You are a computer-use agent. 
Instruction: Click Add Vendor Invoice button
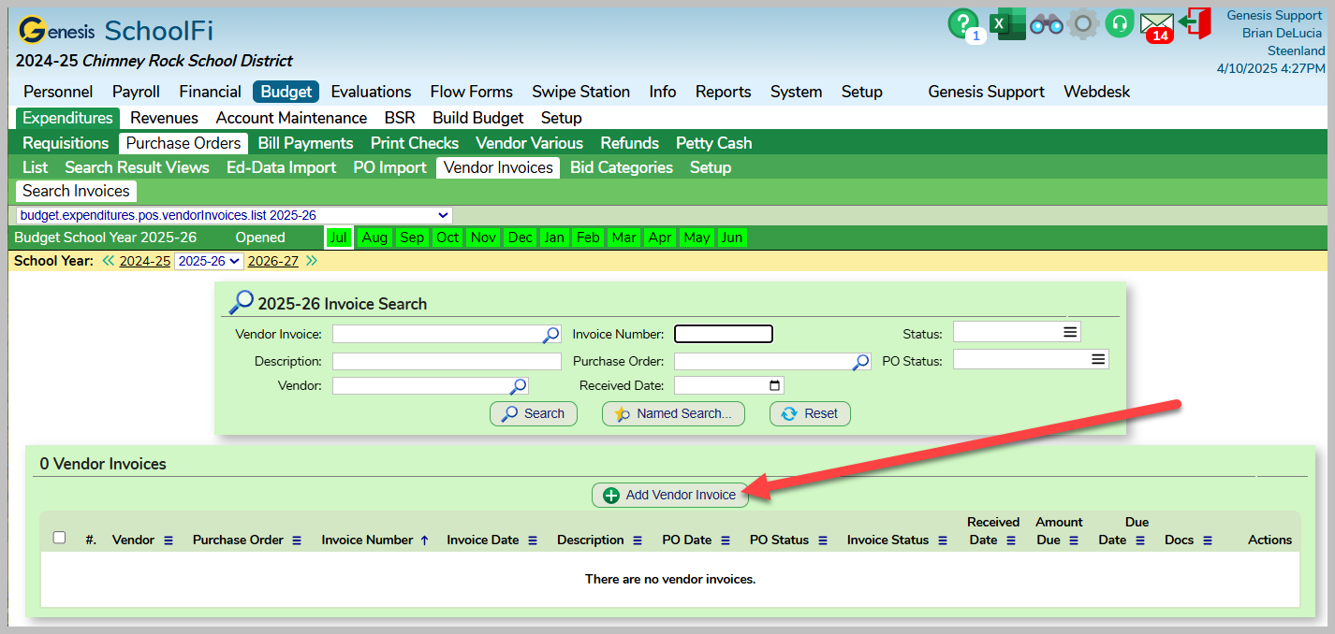(670, 495)
